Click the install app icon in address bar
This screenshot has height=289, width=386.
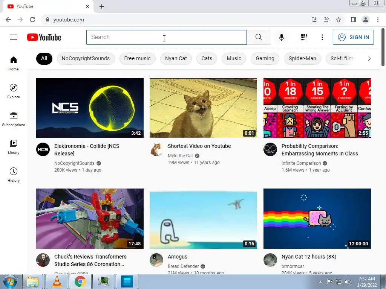point(314,20)
